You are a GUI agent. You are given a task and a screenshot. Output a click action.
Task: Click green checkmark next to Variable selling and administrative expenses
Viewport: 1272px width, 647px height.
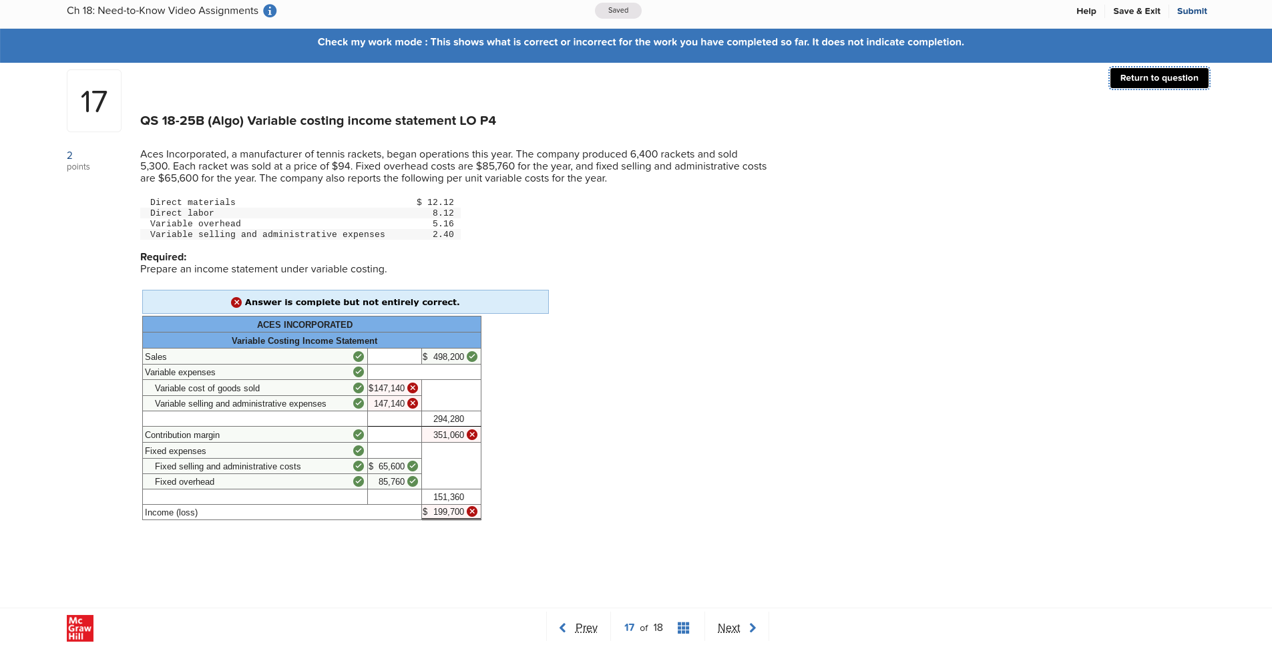pyautogui.click(x=359, y=403)
